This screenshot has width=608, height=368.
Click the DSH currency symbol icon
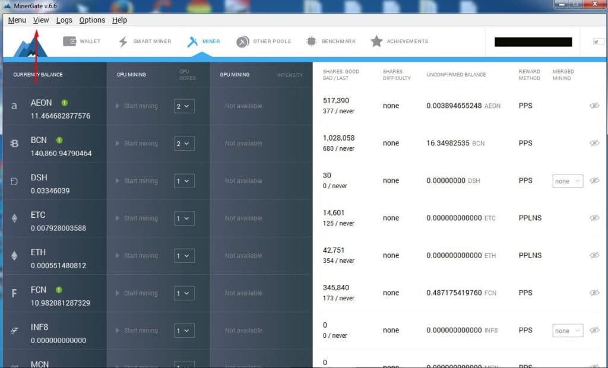coord(14,181)
